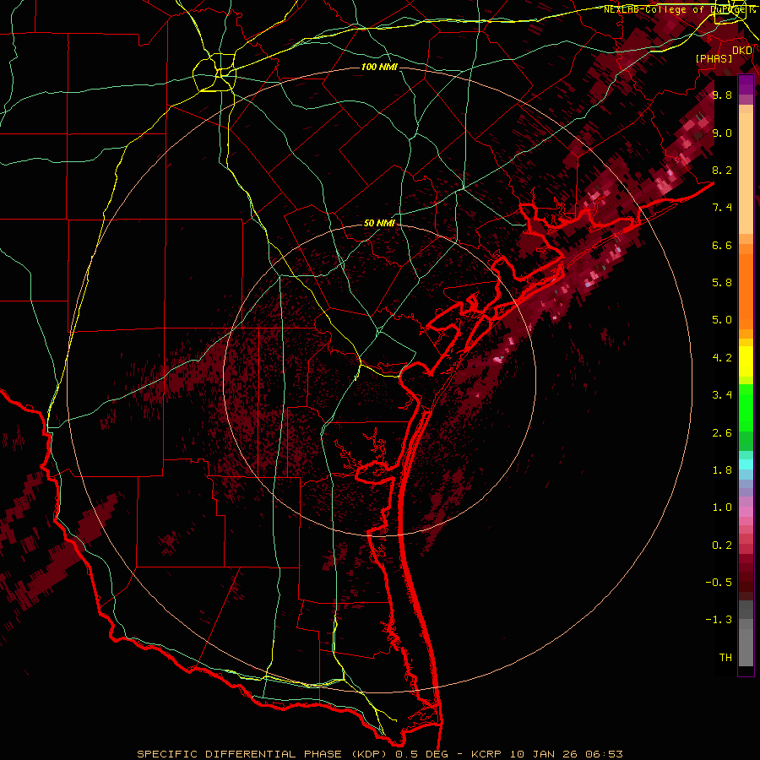The image size is (760, 760).
Task: Click the [PHAS] legend label
Action: point(714,58)
